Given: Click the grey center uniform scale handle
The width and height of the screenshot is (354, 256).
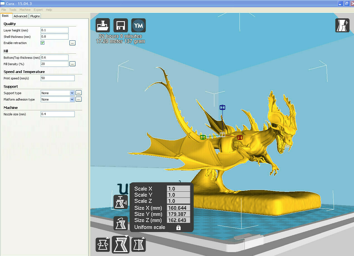Looking at the screenshot, I should pyautogui.click(x=222, y=135).
